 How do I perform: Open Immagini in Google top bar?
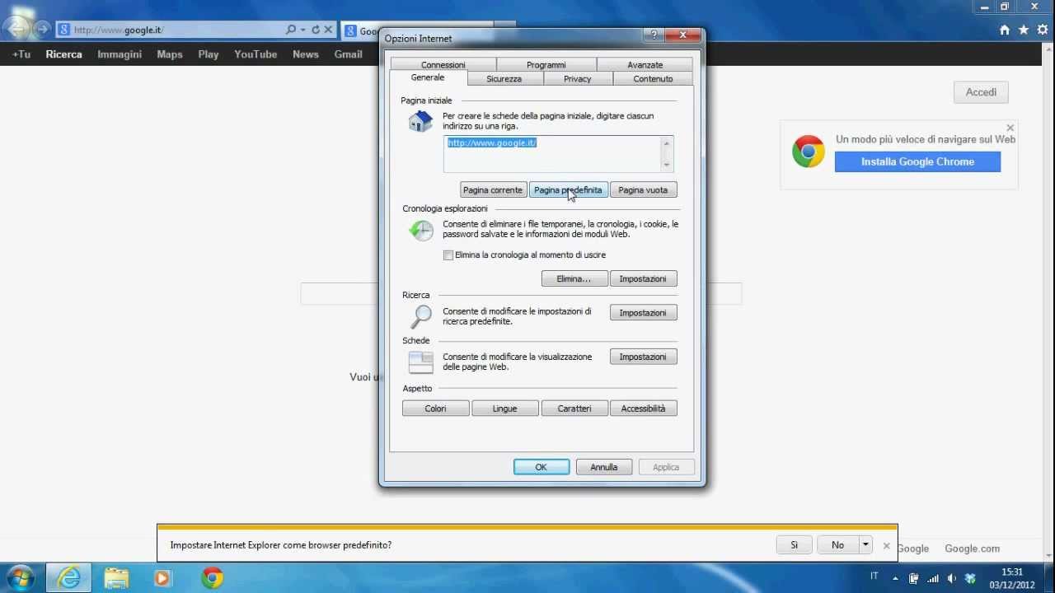click(120, 54)
